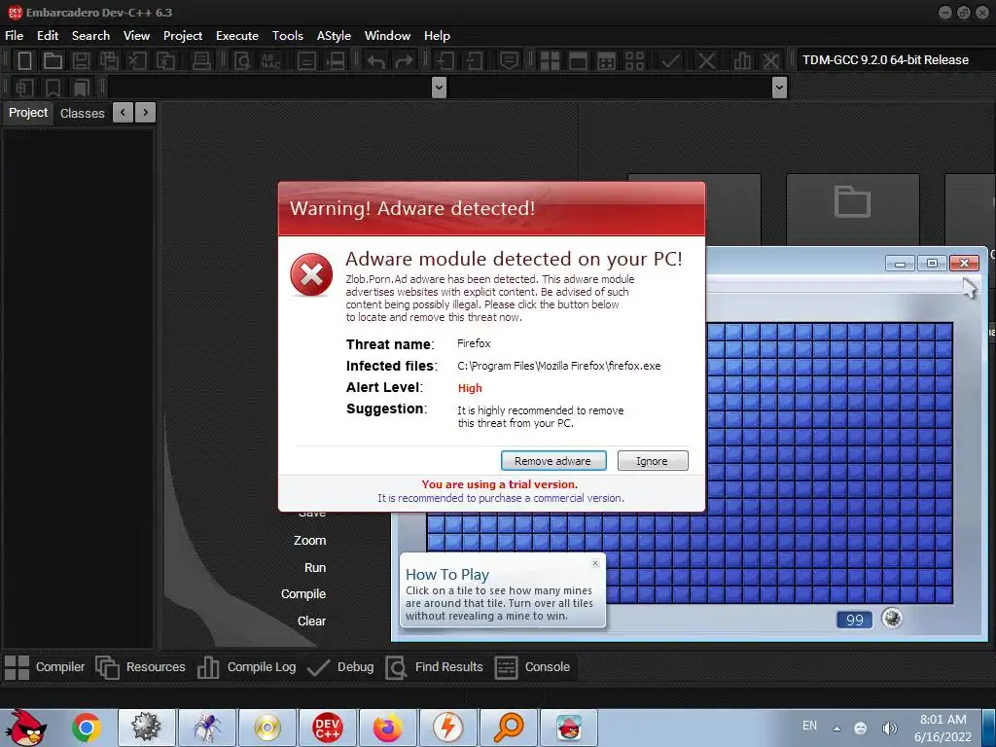This screenshot has width=996, height=747.
Task: Click the crossed-out bar chart toolbar icon
Action: (x=770, y=60)
